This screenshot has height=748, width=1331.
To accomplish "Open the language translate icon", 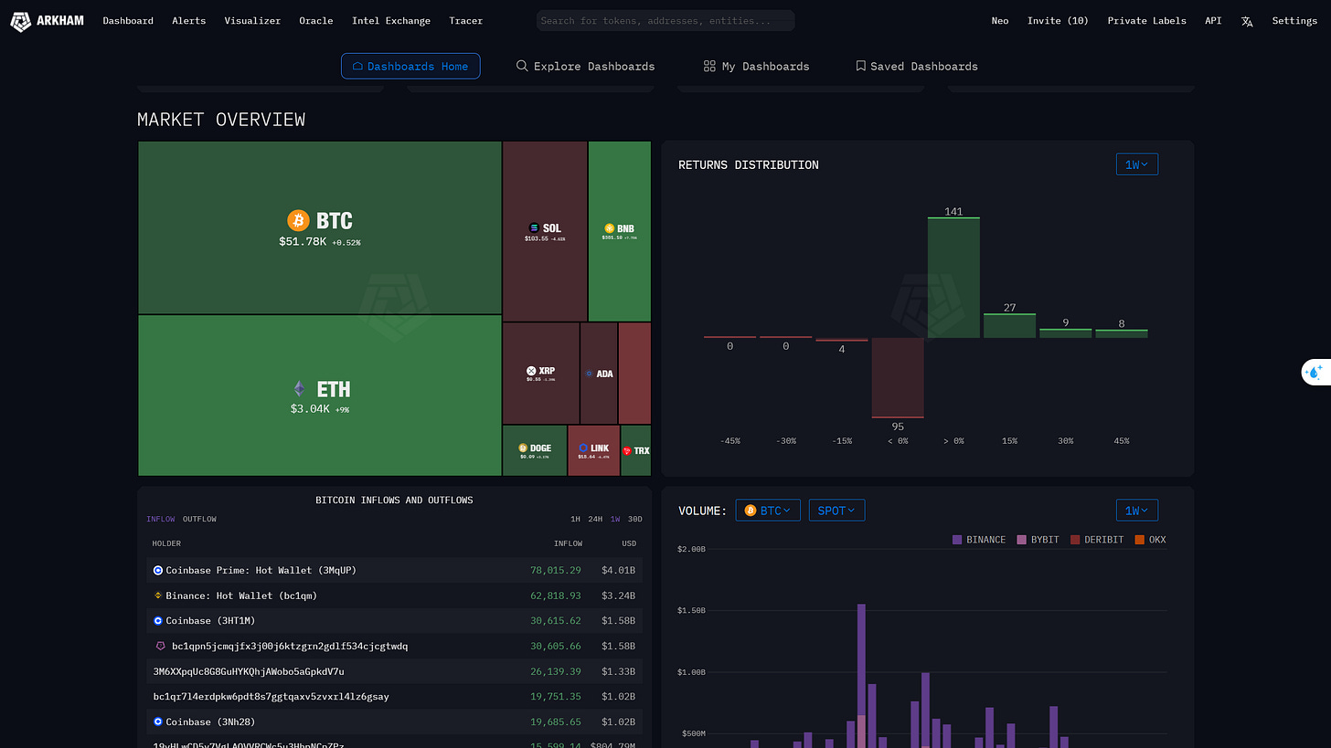I will tap(1247, 21).
